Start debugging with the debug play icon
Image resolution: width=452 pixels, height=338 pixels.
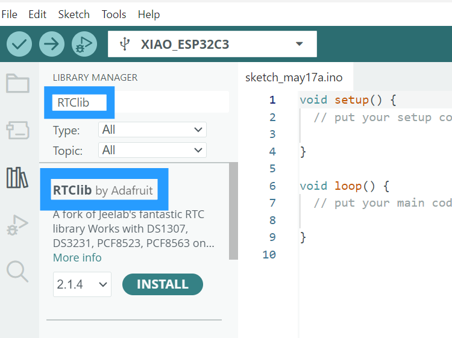(x=84, y=44)
